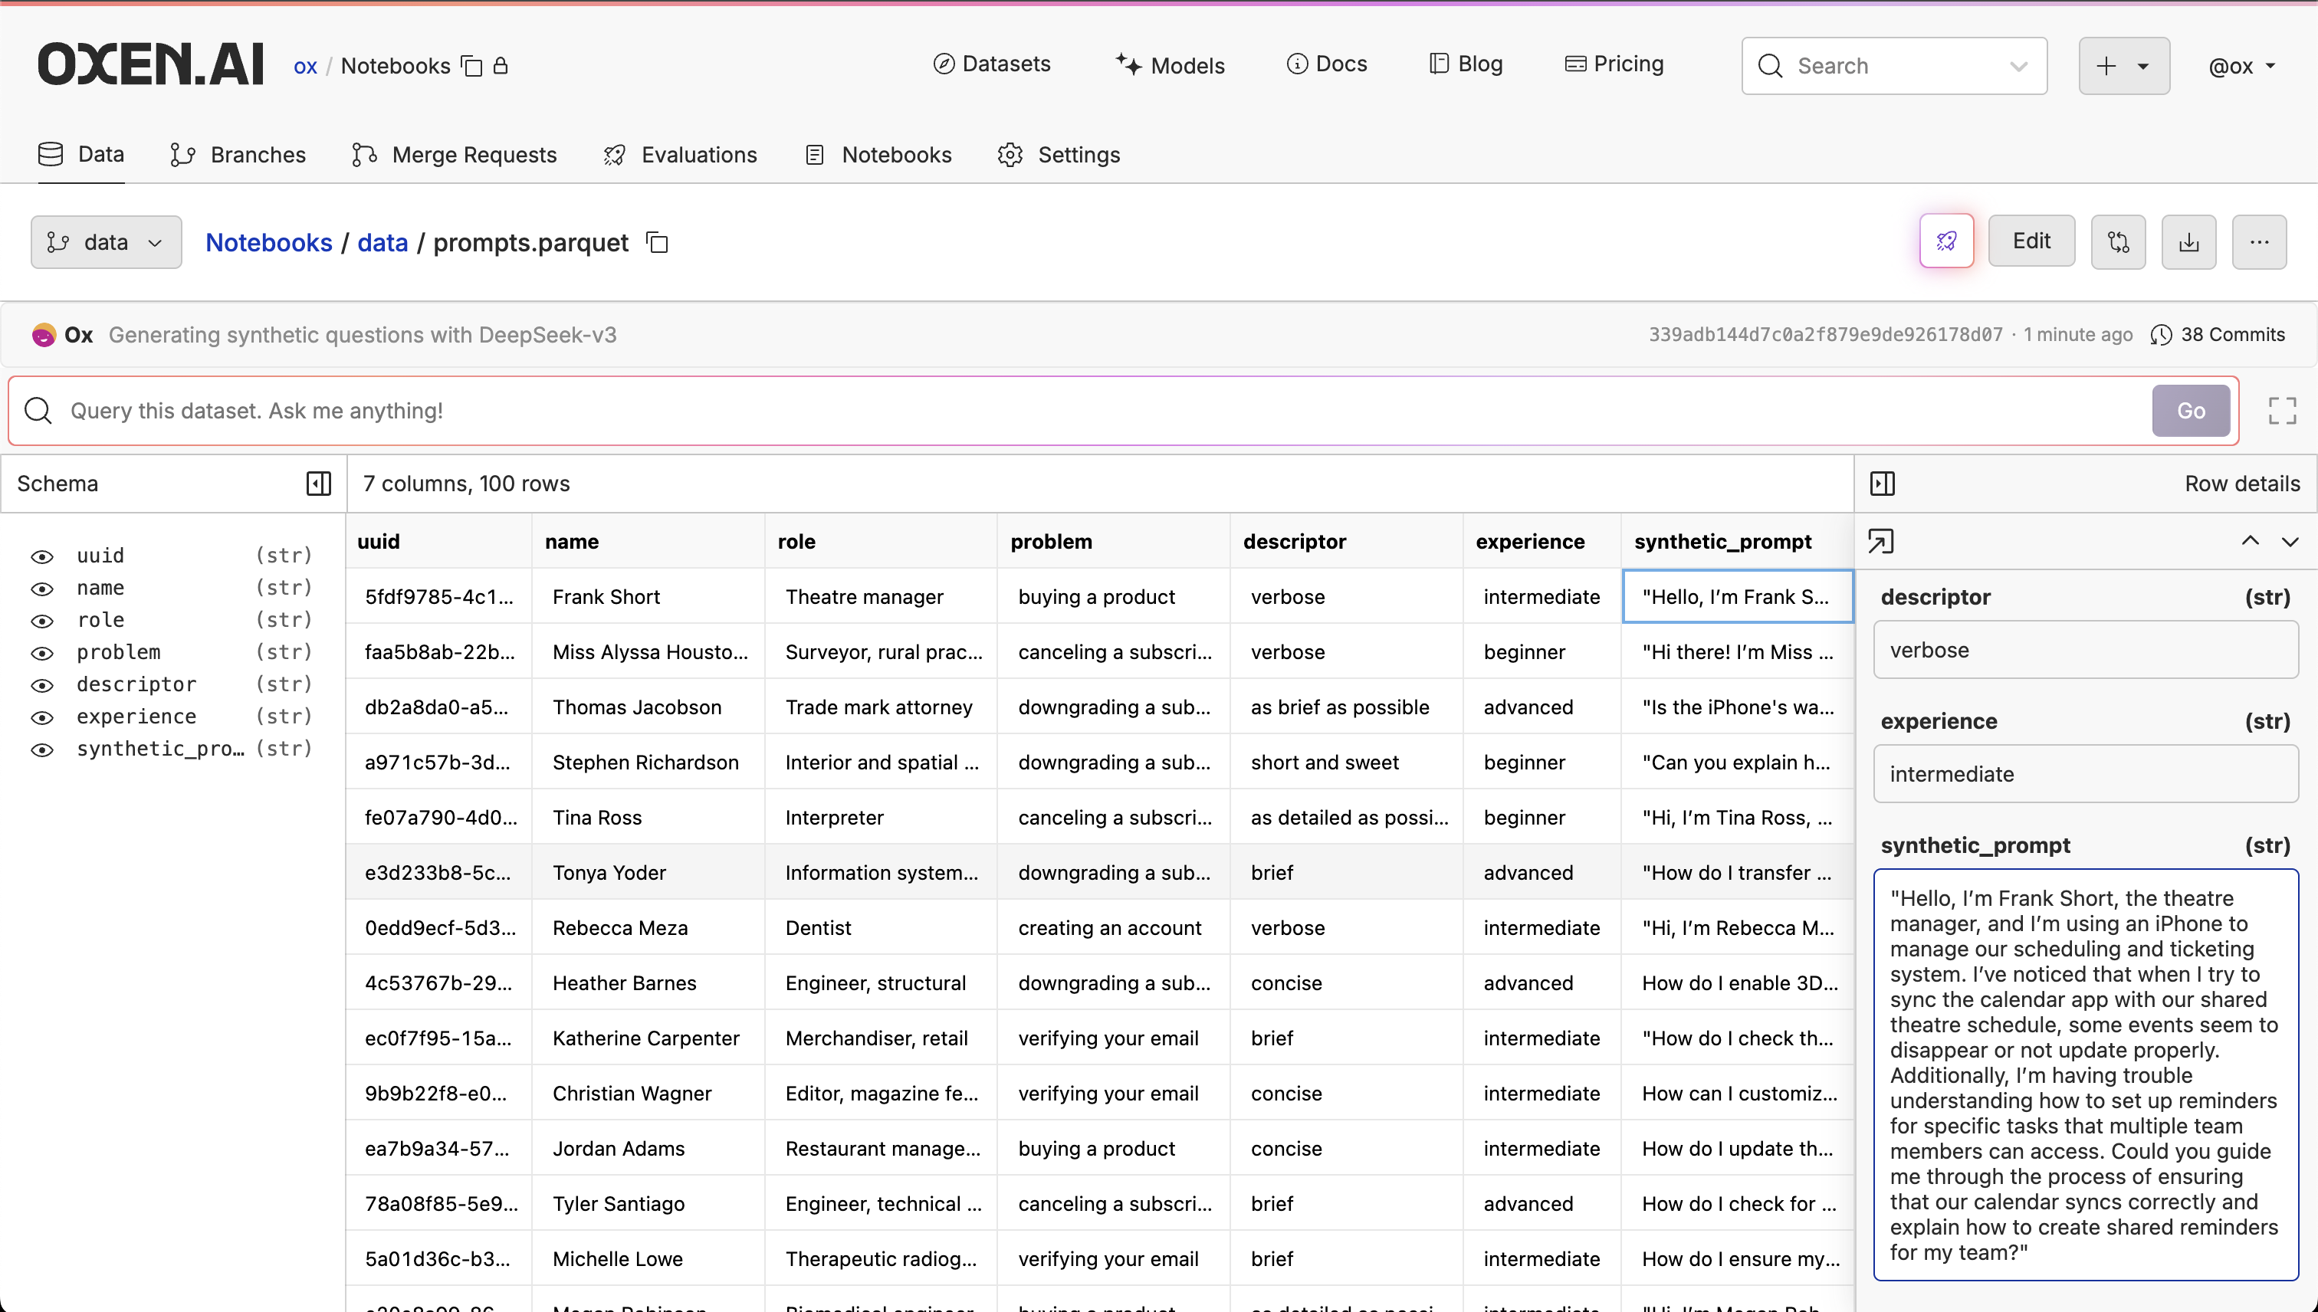This screenshot has width=2318, height=1312.
Task: Open the data branch dropdown
Action: (x=107, y=242)
